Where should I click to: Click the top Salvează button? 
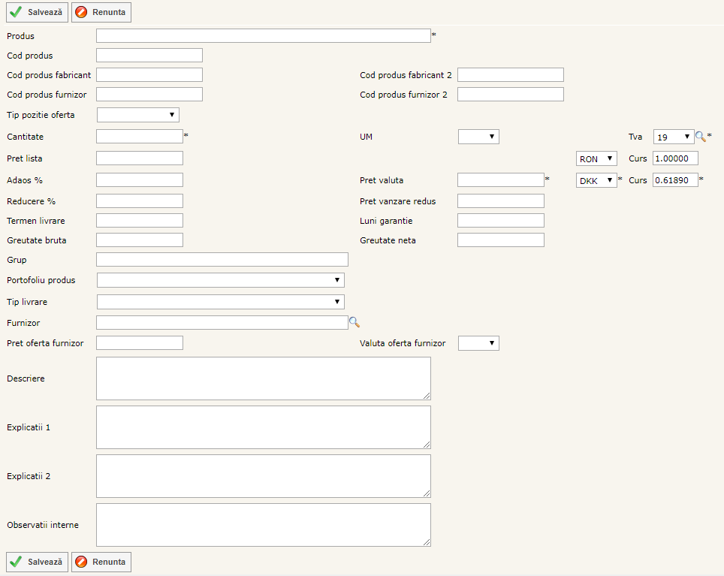click(37, 13)
